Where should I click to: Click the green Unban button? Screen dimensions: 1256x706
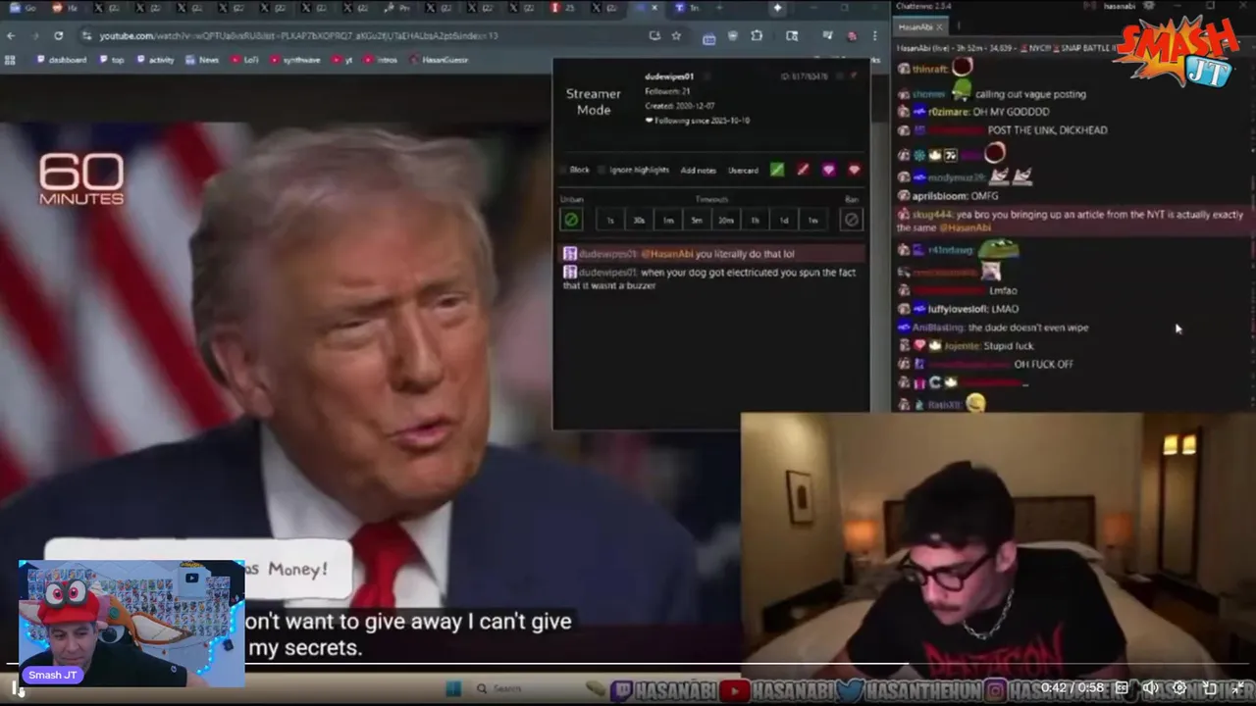pyautogui.click(x=571, y=220)
